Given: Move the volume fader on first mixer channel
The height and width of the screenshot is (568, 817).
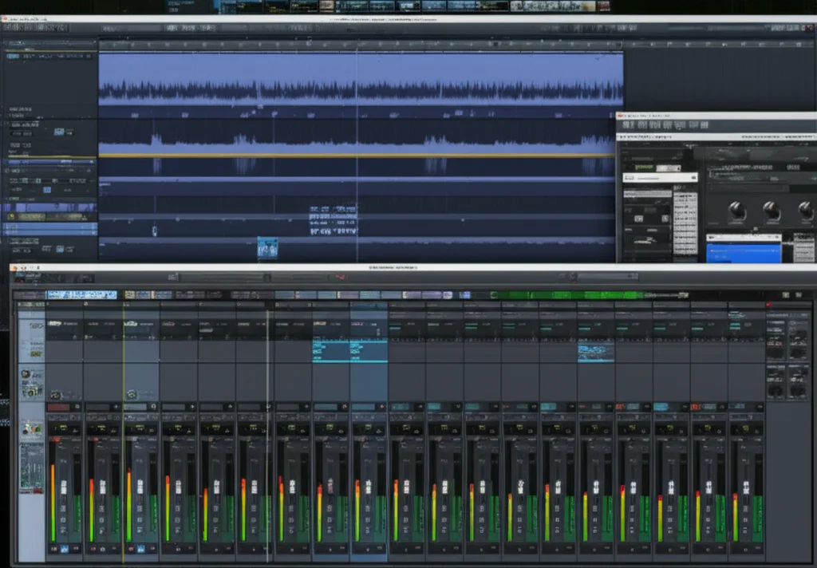Looking at the screenshot, I should click(x=64, y=487).
